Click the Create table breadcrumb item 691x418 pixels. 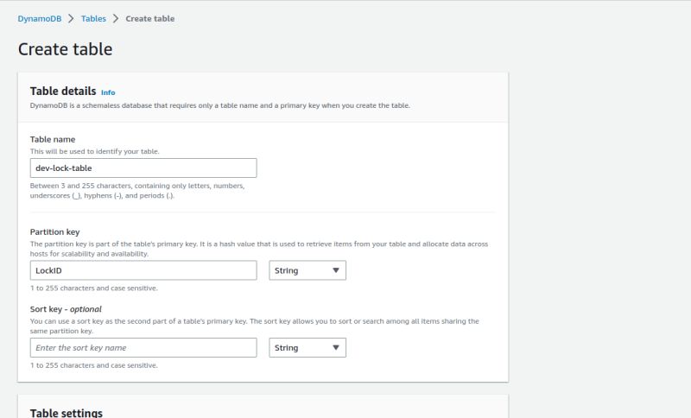(x=149, y=18)
